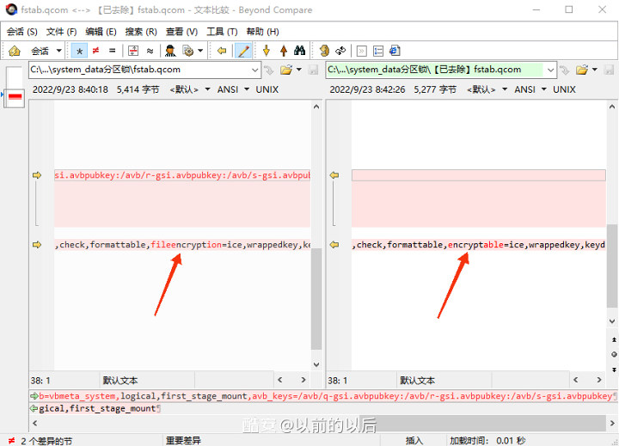The image size is (619, 446).
Task: Open the 编辑 (E) menu
Action: click(x=101, y=32)
